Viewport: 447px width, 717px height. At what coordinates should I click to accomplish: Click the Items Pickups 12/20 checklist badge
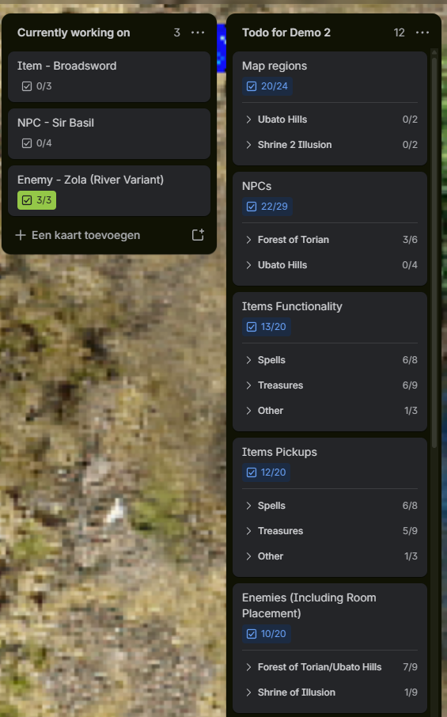point(267,472)
